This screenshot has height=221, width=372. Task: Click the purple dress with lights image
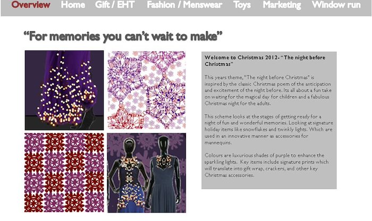64,90
